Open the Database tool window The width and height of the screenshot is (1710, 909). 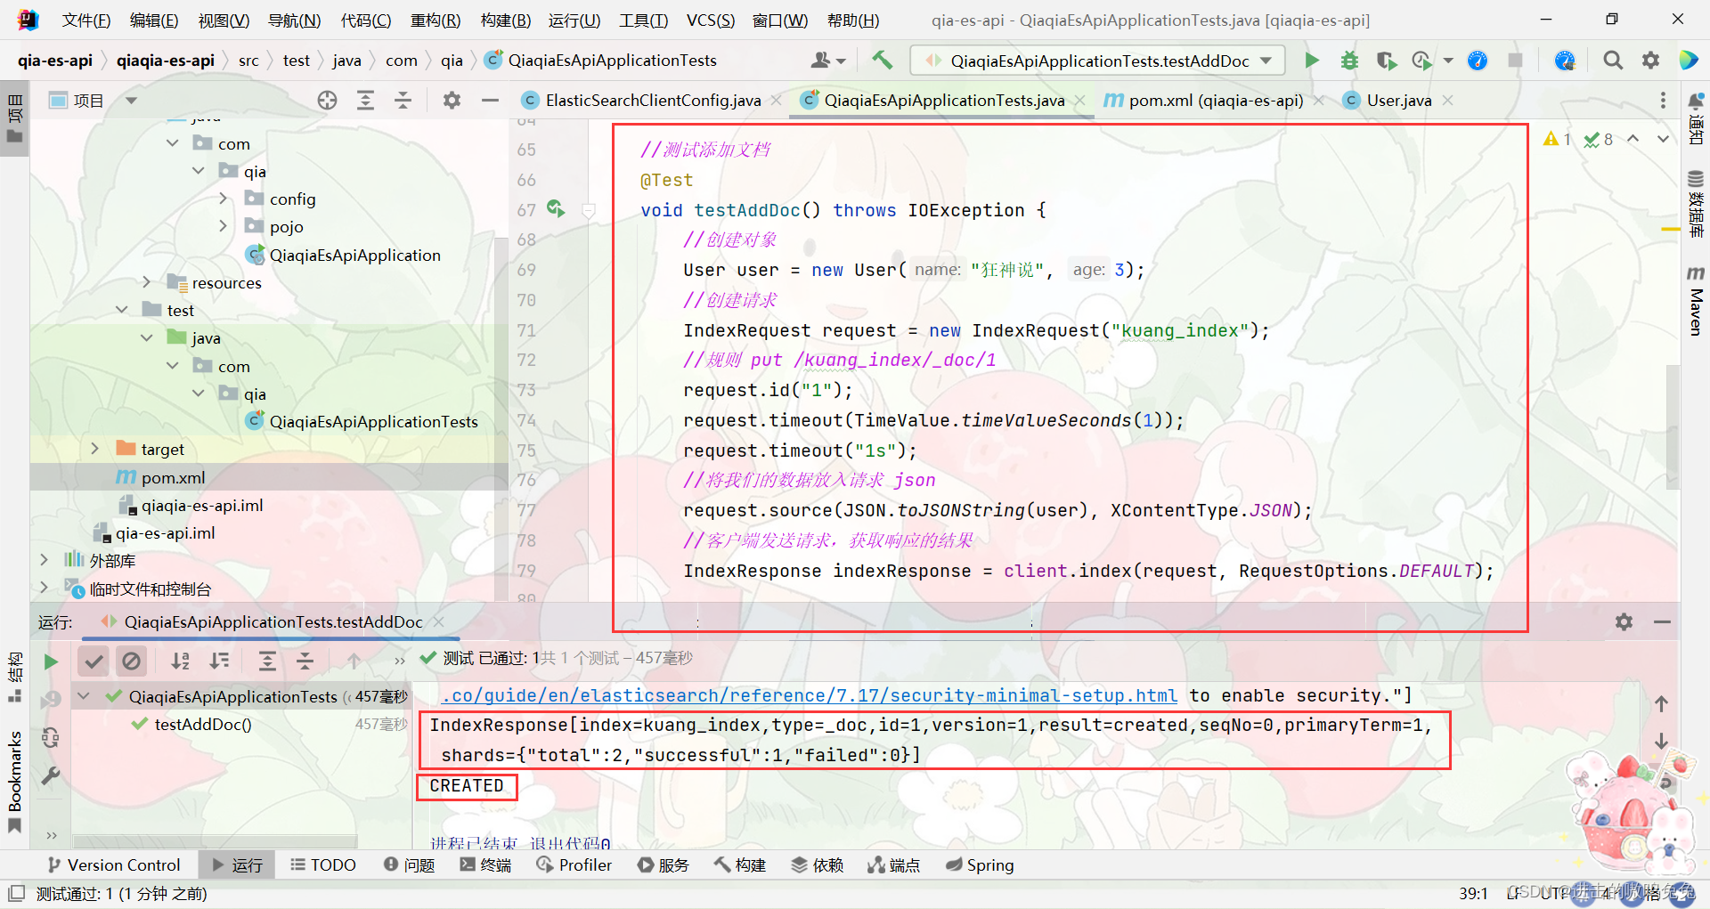1696,203
